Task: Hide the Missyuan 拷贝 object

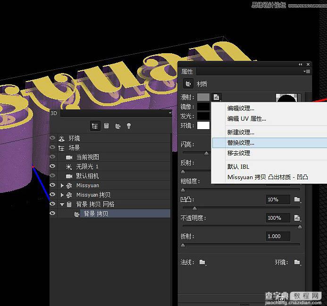Action: (x=52, y=194)
